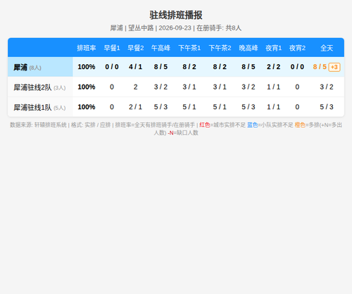Click 犀浦驻线2队 午高峰 value 3 / 2

coord(161,87)
